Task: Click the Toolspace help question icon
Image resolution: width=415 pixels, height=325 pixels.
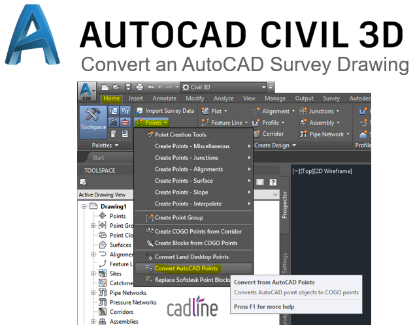Action: (273, 182)
